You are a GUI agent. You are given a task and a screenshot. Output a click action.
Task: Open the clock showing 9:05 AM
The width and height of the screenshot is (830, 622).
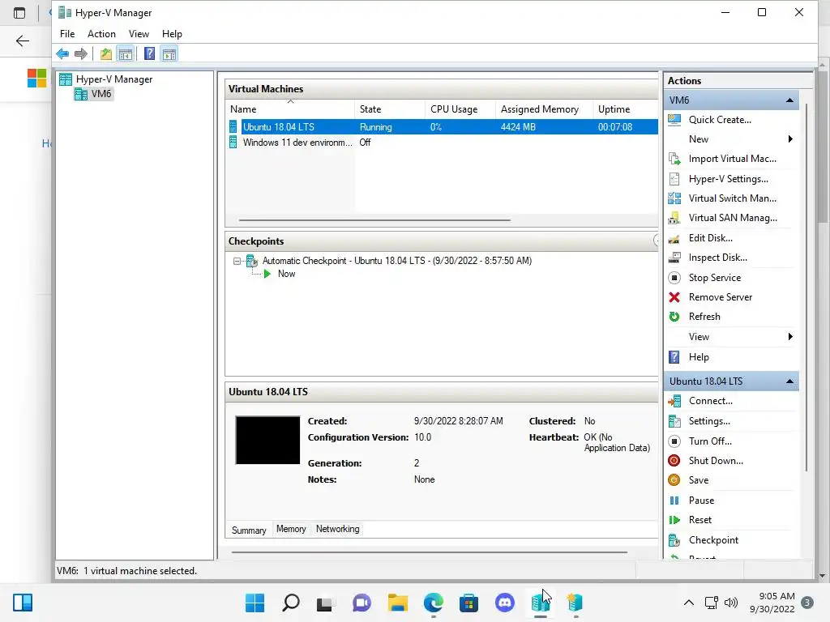(772, 603)
